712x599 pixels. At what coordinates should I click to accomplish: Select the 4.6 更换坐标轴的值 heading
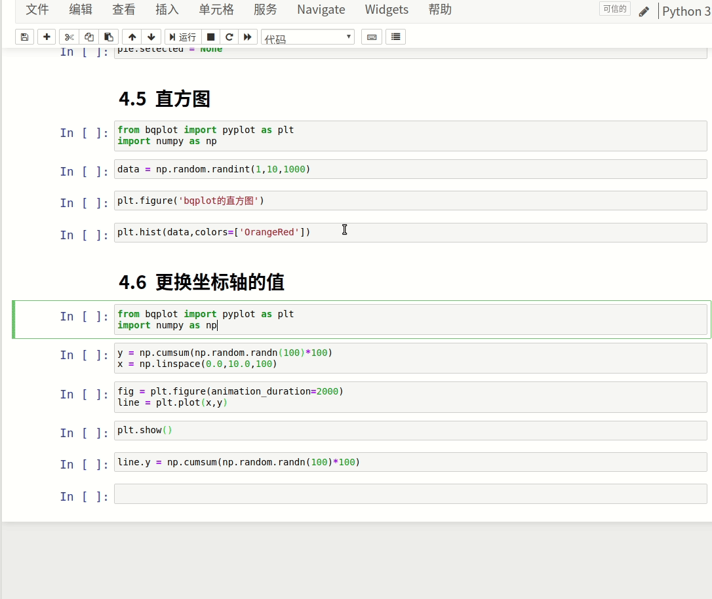pos(202,282)
